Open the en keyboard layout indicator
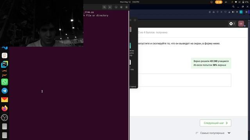Viewport: 250px width, 140px height. click(x=226, y=2)
